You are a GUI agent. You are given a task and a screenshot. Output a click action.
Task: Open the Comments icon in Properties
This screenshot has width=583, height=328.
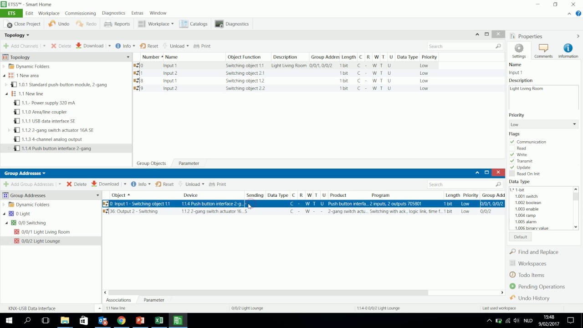tap(543, 48)
